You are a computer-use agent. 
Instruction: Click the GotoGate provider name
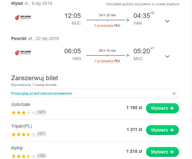coord(21,105)
